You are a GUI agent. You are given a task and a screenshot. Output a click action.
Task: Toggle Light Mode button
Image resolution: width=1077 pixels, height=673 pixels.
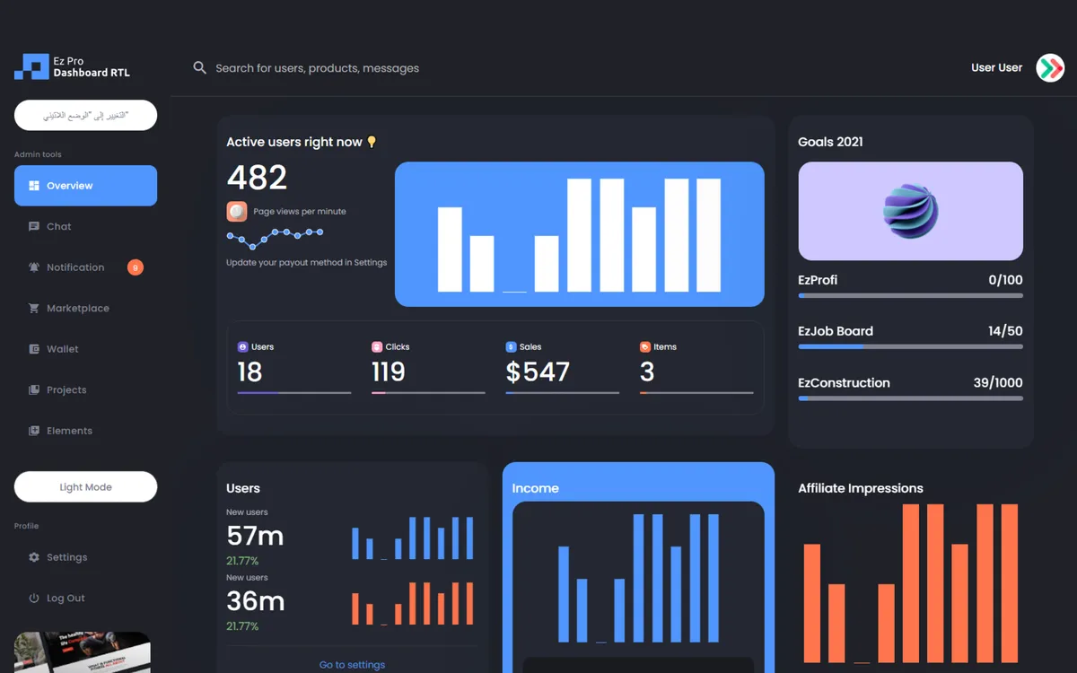pos(85,487)
